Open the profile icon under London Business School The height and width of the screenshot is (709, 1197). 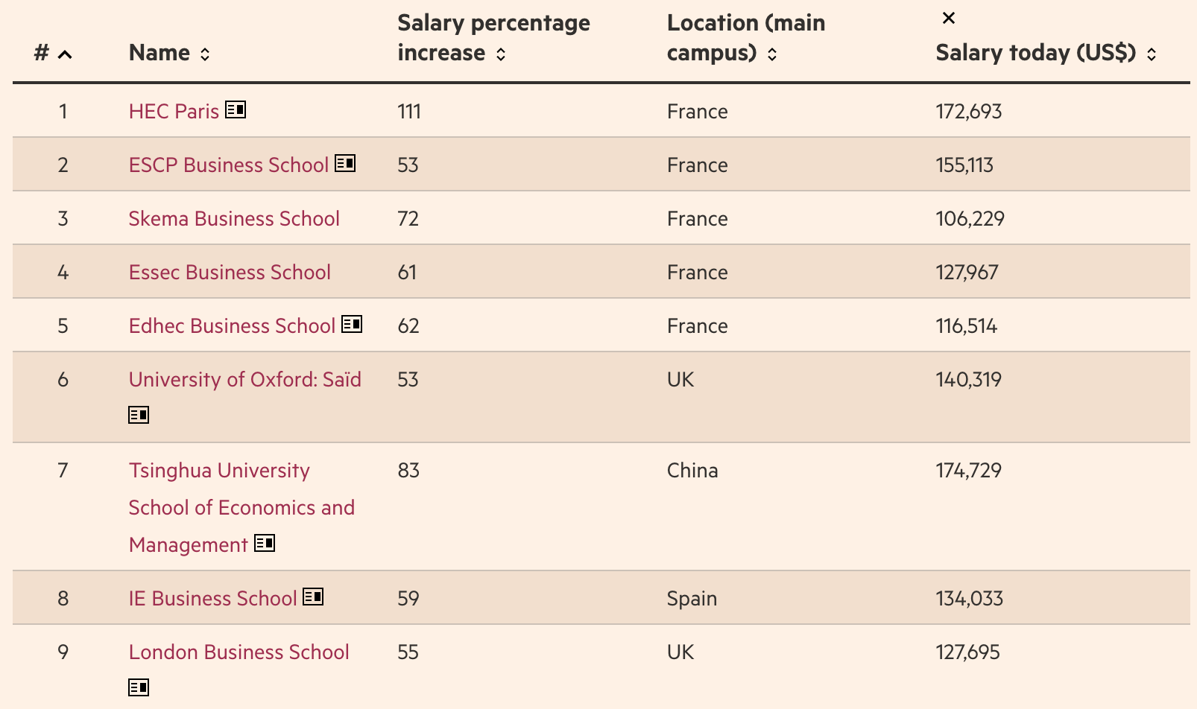coord(139,687)
